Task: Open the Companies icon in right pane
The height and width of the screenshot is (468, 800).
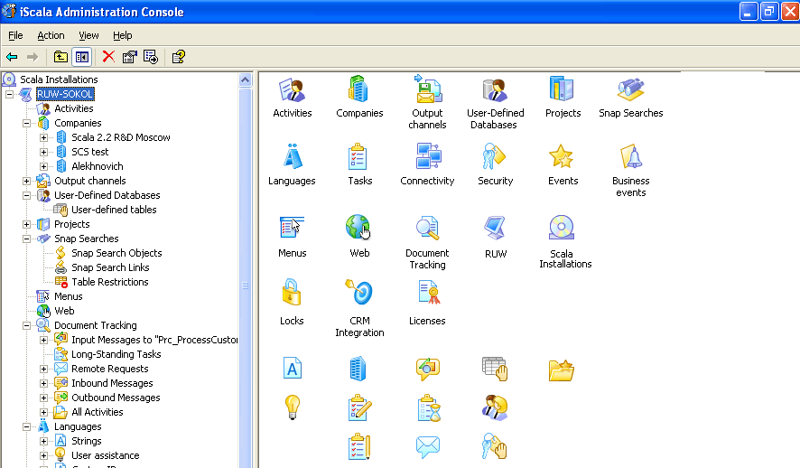Action: click(x=359, y=89)
